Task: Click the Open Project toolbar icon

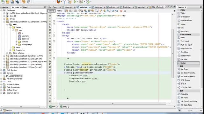Action: point(12,2)
